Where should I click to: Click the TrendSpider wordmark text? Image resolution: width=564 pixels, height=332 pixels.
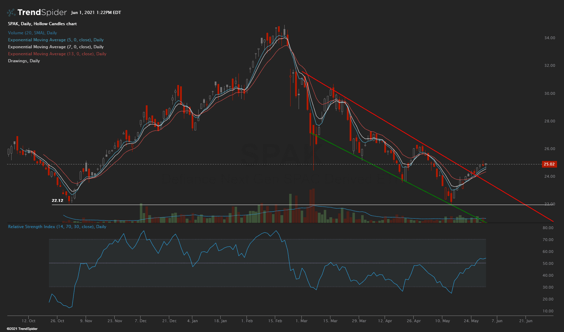[x=42, y=13]
